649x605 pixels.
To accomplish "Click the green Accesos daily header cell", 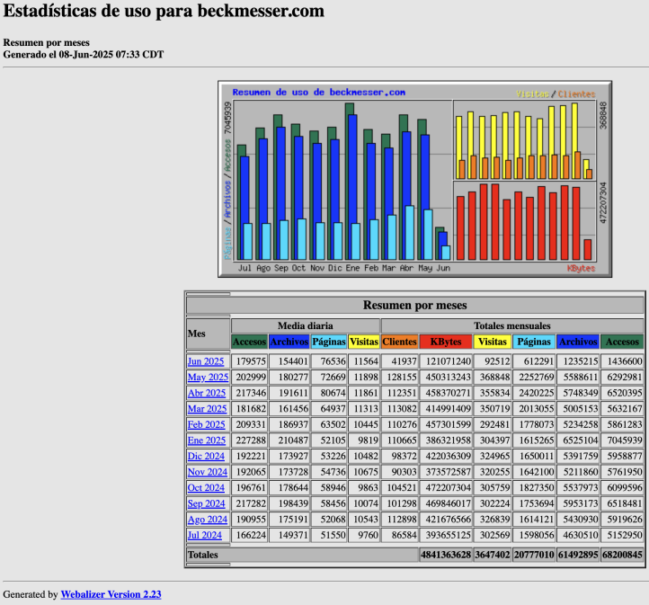I will (x=249, y=342).
